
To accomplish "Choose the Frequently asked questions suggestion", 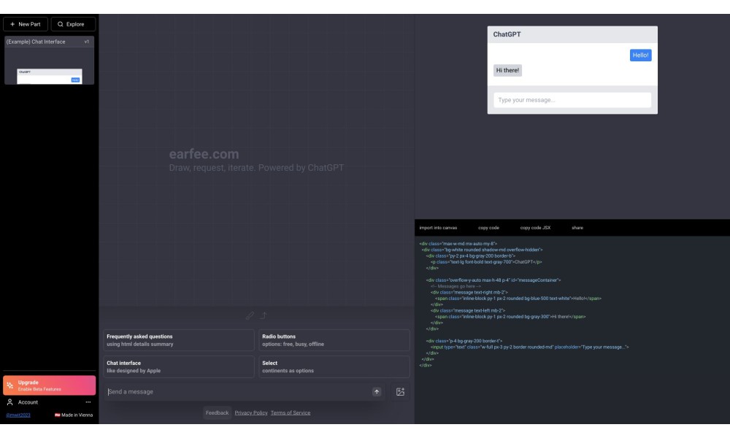I will coord(179,340).
